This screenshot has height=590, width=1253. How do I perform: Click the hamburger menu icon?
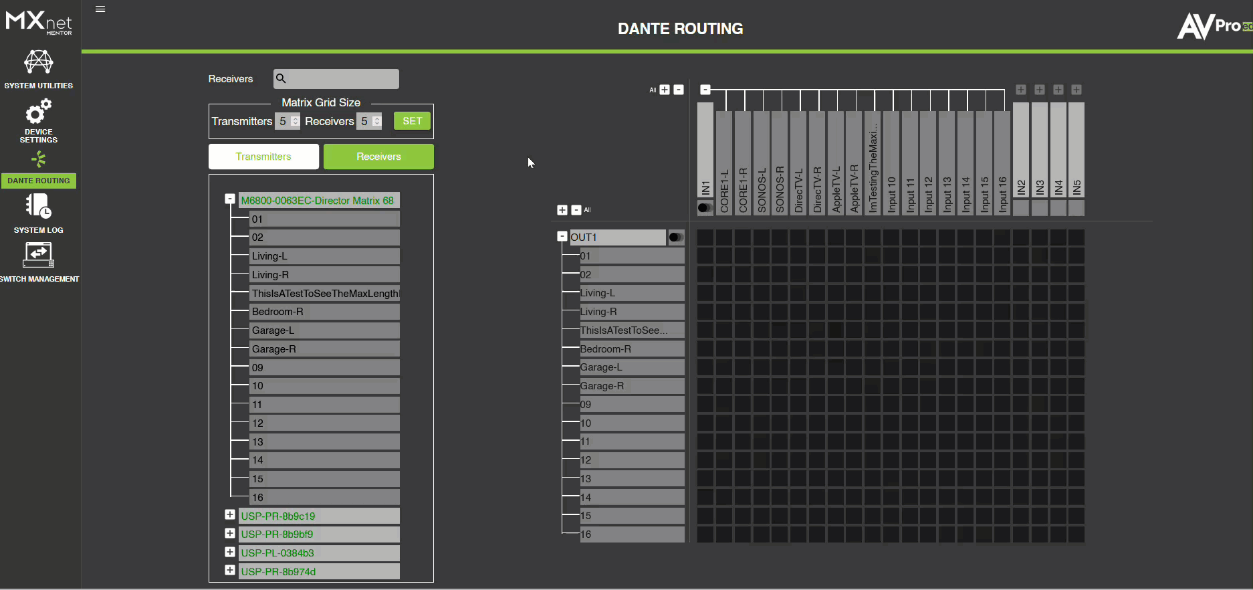click(x=100, y=9)
